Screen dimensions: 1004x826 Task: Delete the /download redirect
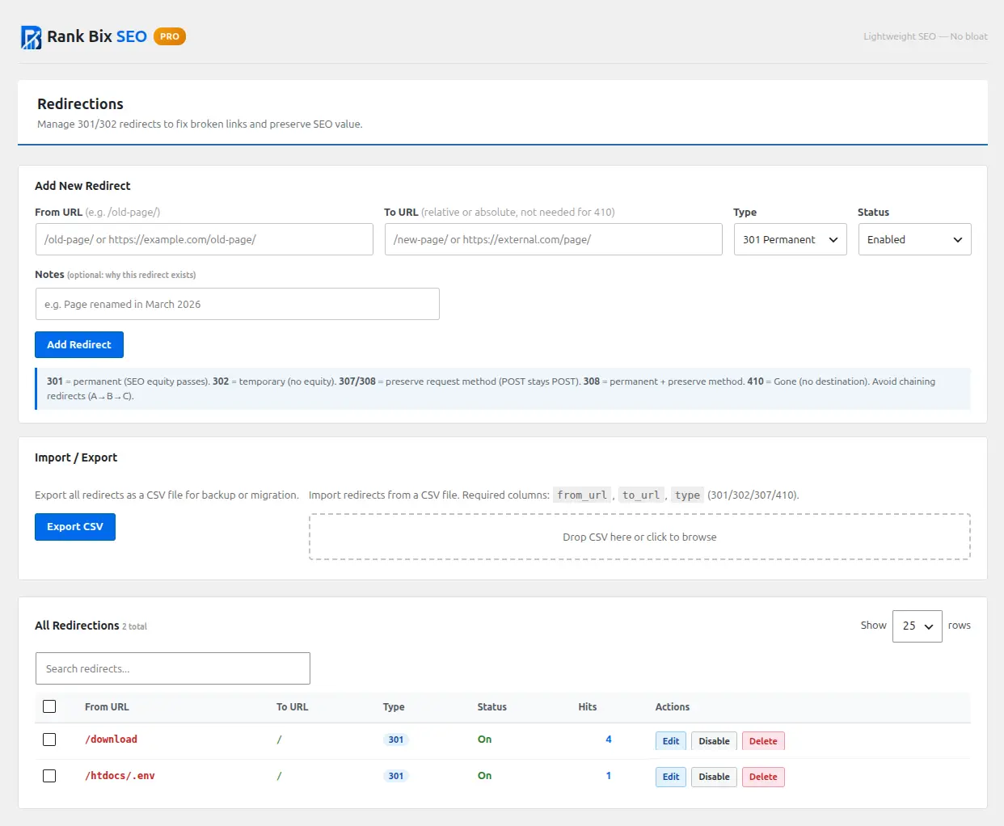(x=763, y=741)
